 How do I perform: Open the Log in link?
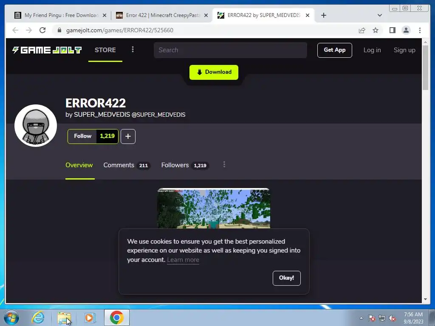click(372, 50)
